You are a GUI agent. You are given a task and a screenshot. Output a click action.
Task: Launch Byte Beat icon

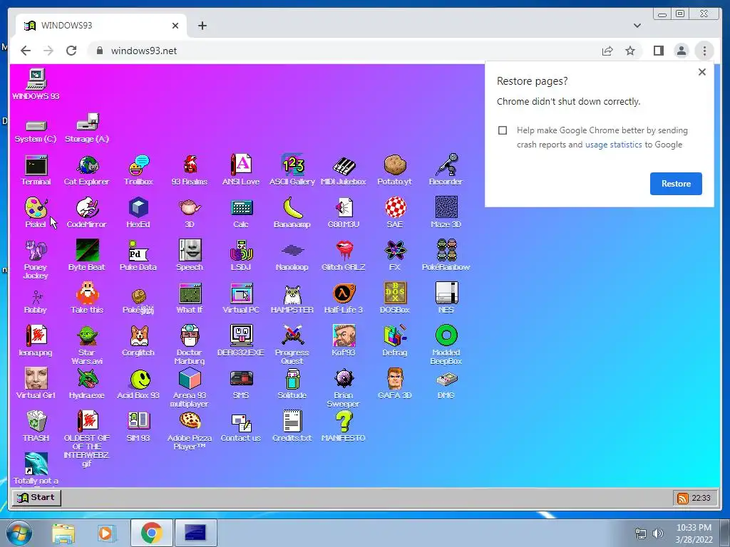tap(87, 256)
